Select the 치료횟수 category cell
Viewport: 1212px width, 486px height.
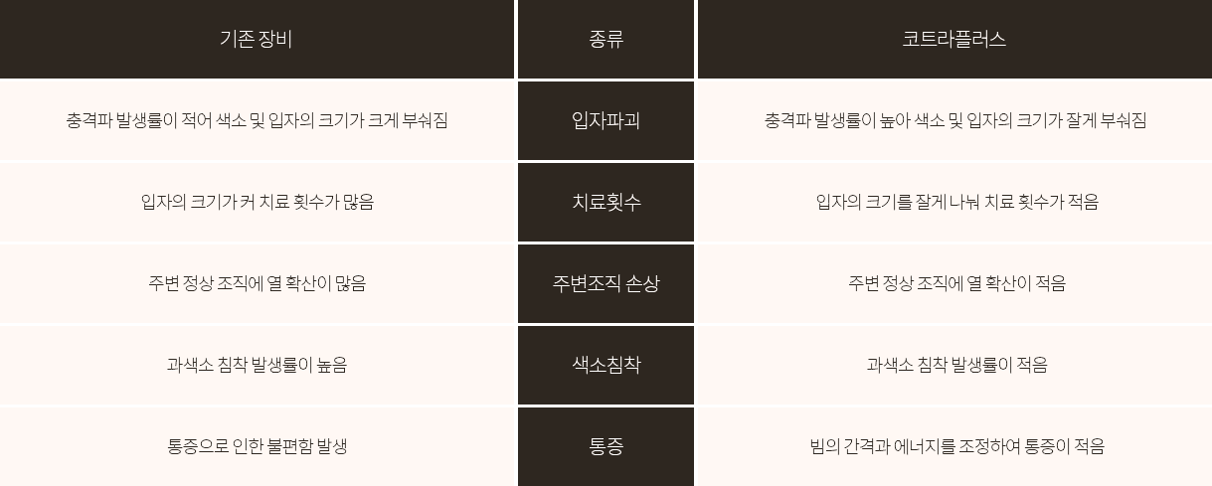click(x=606, y=202)
